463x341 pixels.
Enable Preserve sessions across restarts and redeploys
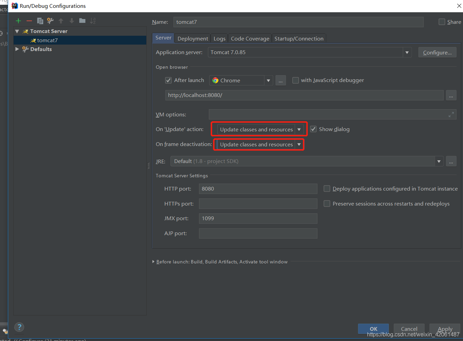coord(327,204)
